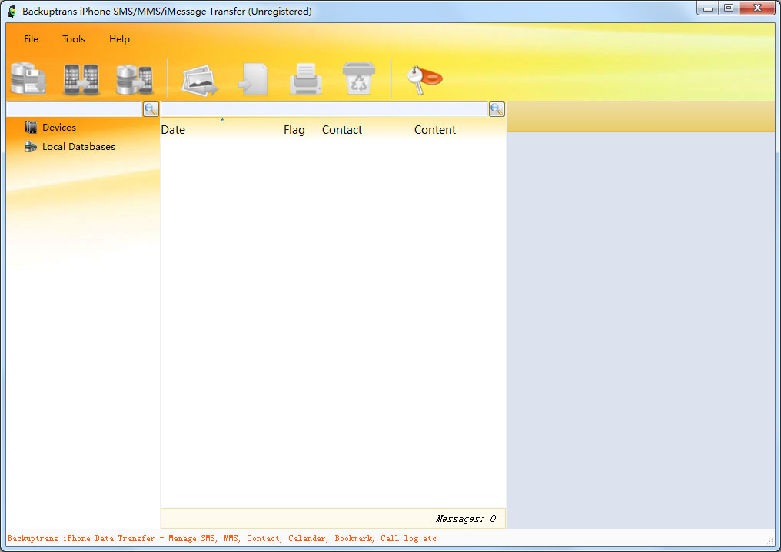
Task: Click the Flag column header
Action: coord(294,130)
